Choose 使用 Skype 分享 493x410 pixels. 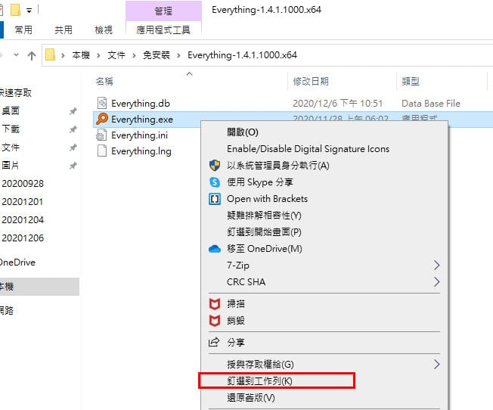pyautogui.click(x=260, y=182)
